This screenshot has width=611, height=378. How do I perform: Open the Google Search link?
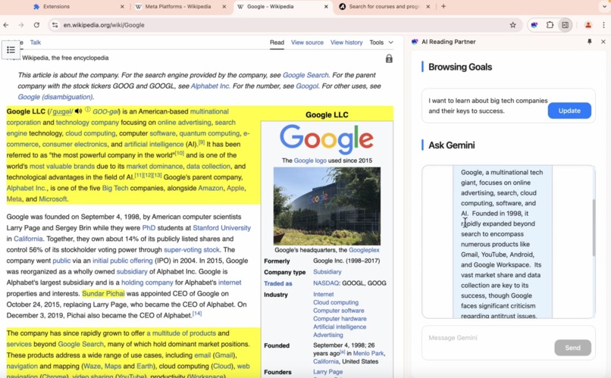point(305,75)
